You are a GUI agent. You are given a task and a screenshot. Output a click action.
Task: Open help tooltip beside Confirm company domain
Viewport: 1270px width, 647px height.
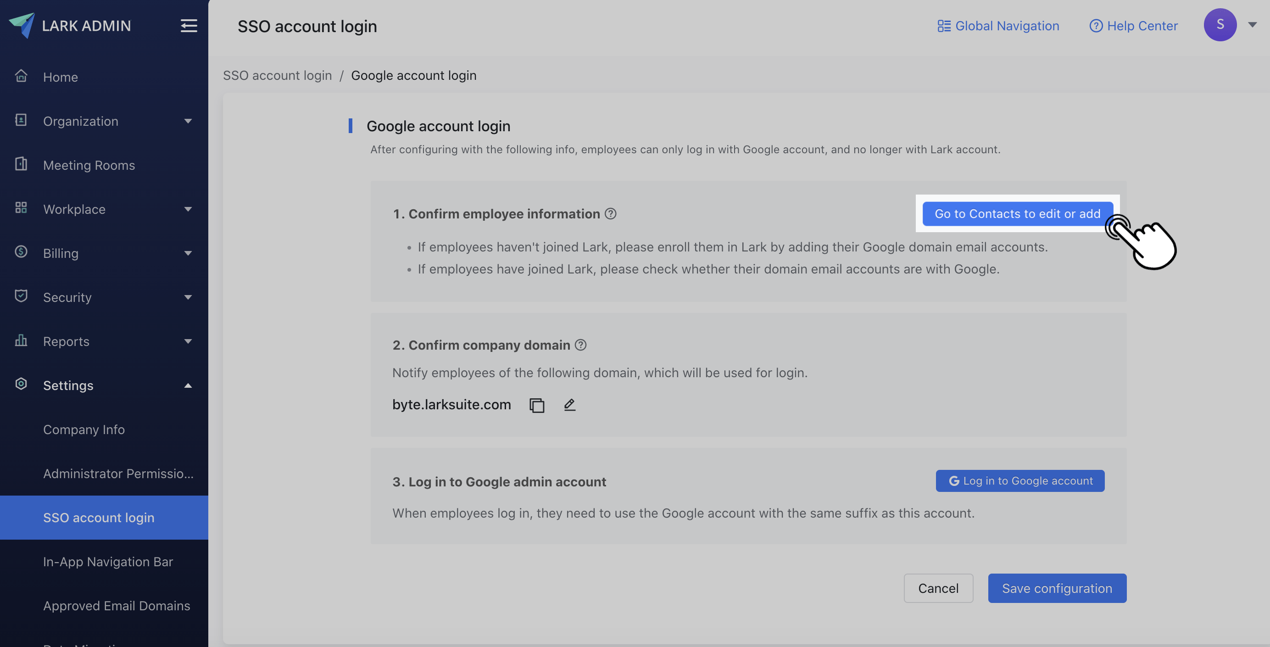pos(580,345)
